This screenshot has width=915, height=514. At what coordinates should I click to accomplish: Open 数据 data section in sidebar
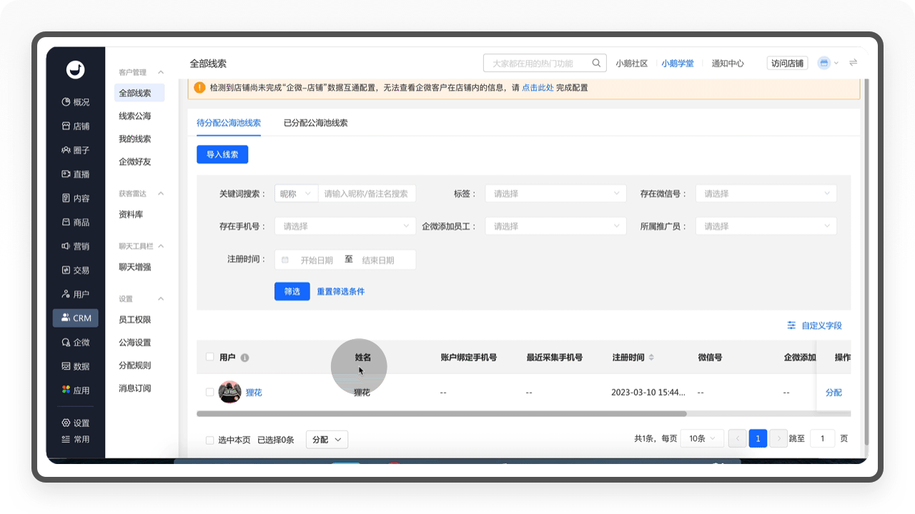click(76, 366)
